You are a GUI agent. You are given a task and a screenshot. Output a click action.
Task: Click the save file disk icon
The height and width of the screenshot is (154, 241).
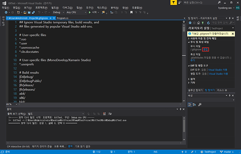tap(29, 12)
